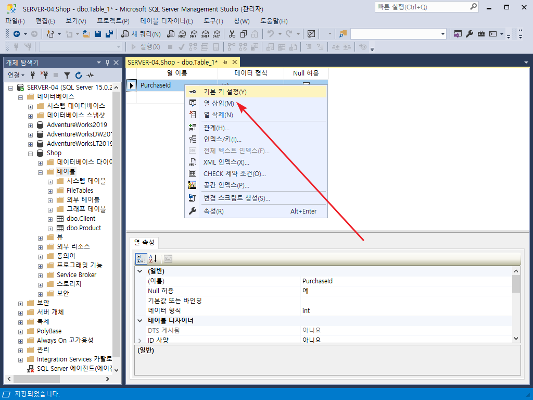Choose 기본 키 설정(Y) from context menu
The image size is (533, 400).
coord(256,92)
